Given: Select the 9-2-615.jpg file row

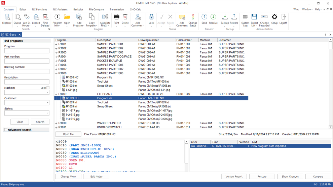Looking at the screenshot, I should (x=151, y=115).
